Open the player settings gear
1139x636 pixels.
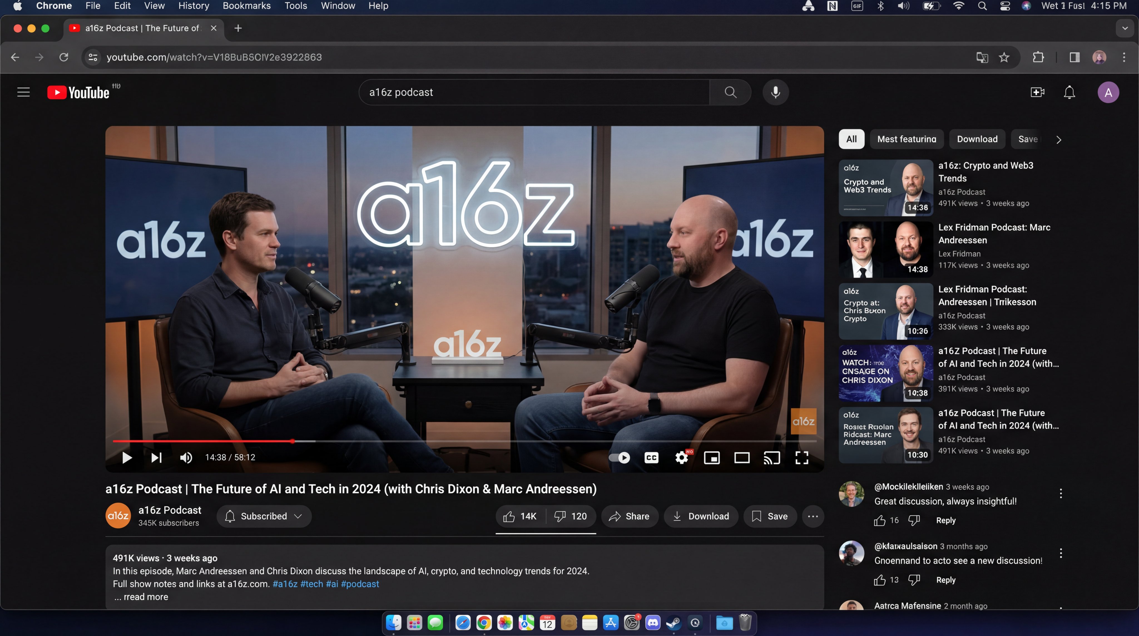681,458
